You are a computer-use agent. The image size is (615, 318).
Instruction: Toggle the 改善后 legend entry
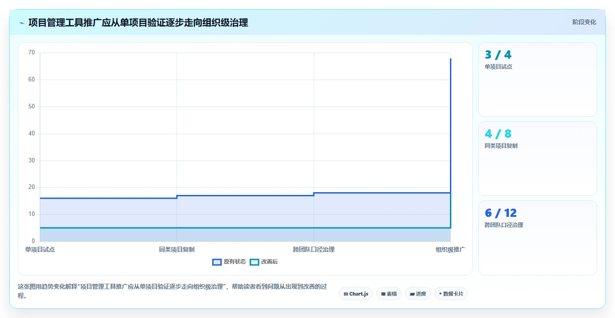point(264,262)
